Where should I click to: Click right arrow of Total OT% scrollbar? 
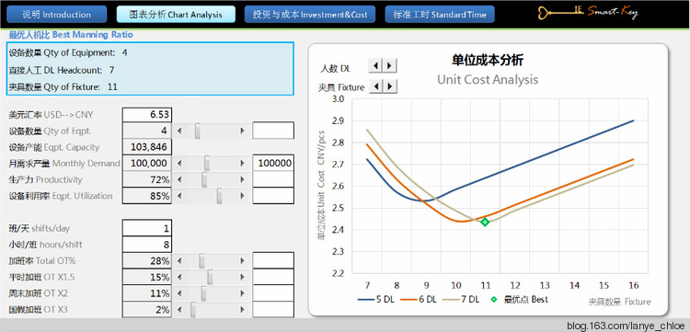[242, 261]
